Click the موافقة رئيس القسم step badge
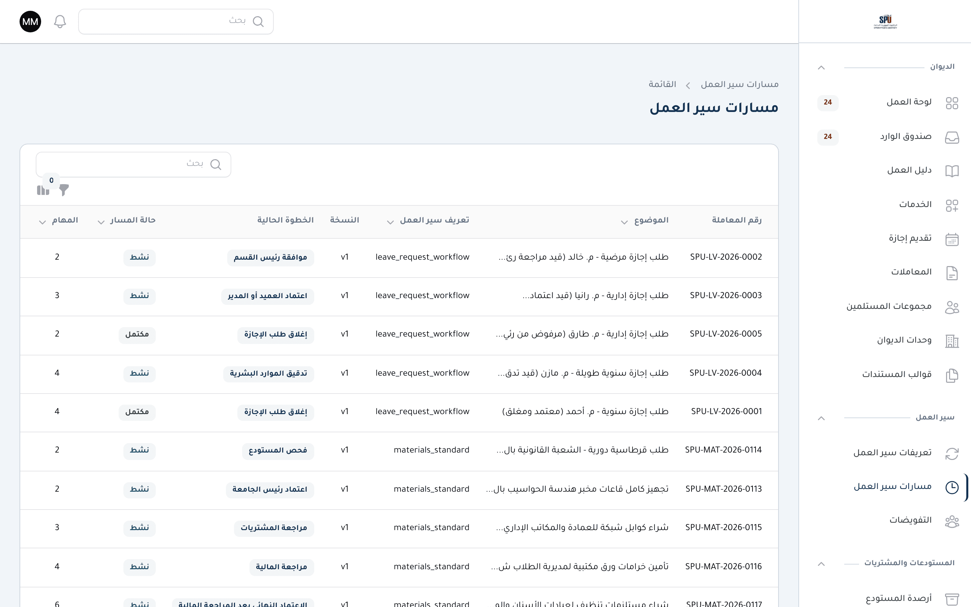The height and width of the screenshot is (607, 971). click(x=270, y=257)
